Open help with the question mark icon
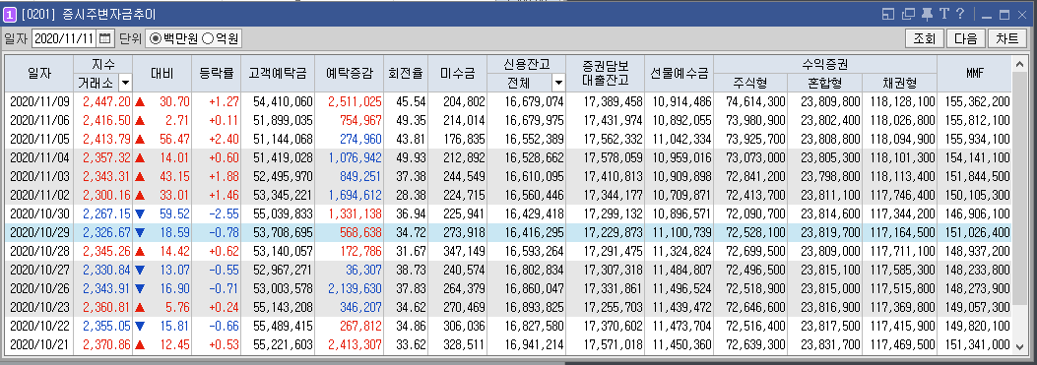This screenshot has width=1037, height=365. coord(960,14)
